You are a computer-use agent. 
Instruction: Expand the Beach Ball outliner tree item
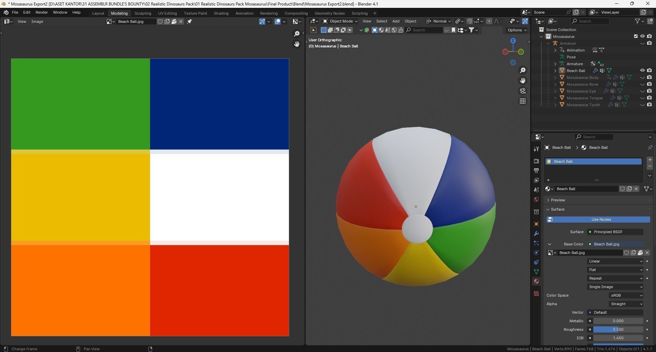pyautogui.click(x=555, y=71)
